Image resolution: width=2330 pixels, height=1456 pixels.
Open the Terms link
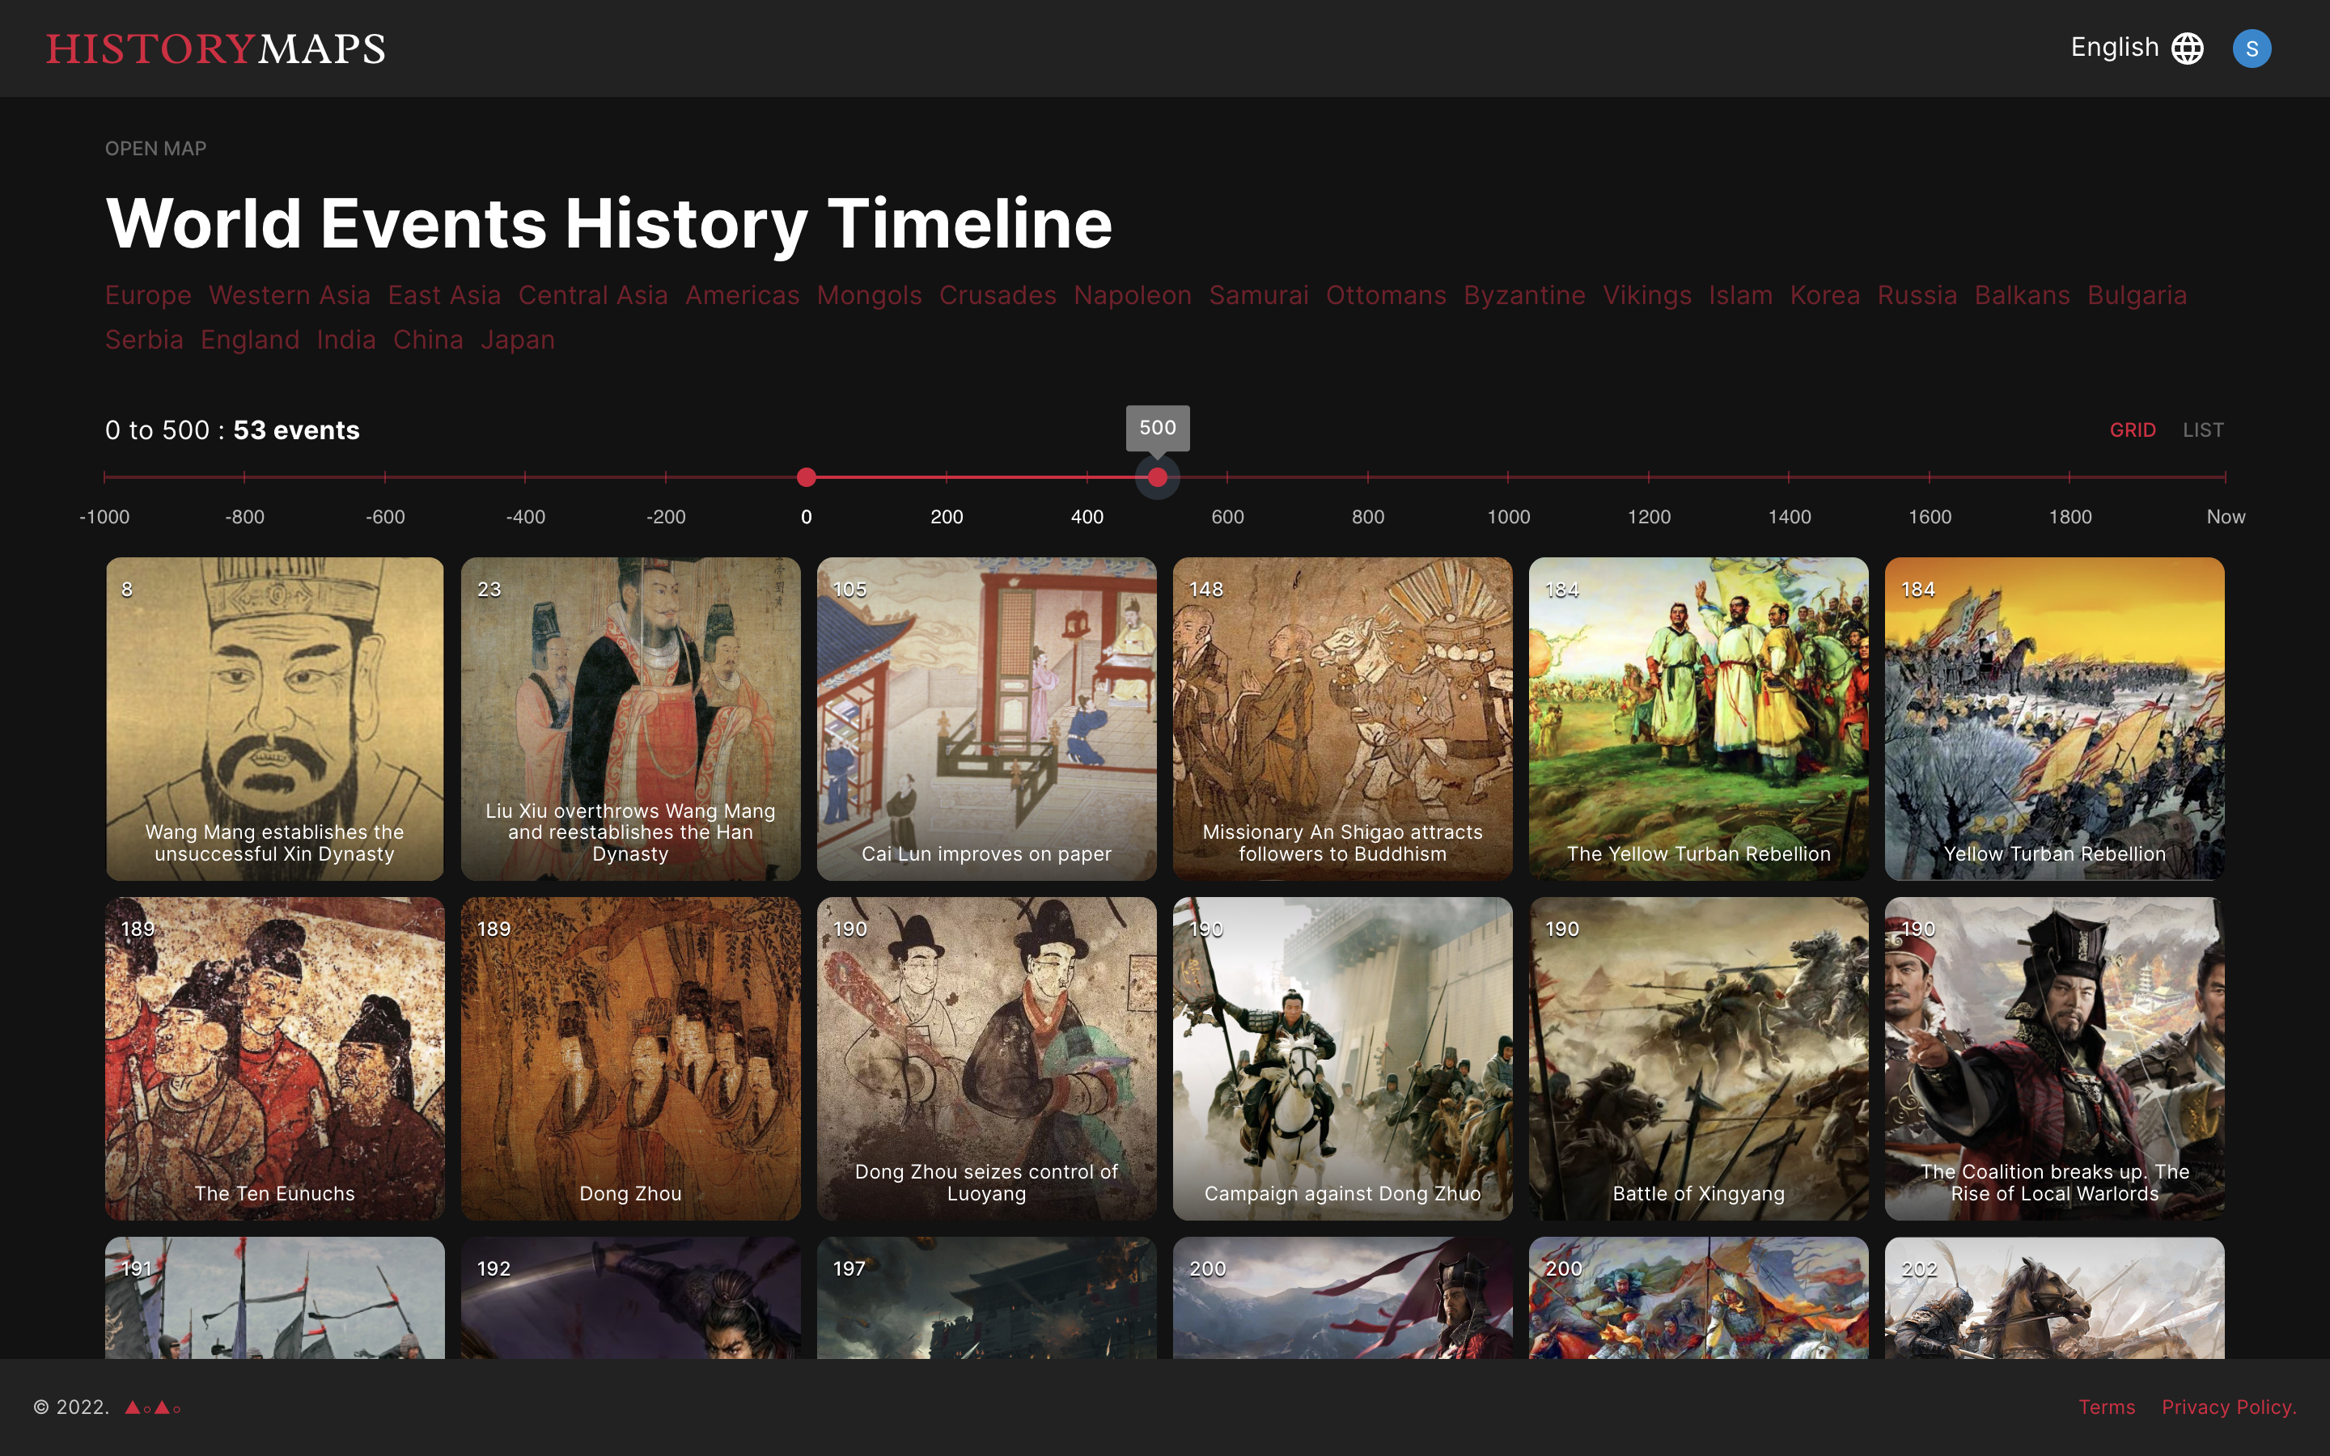pyautogui.click(x=2107, y=1407)
